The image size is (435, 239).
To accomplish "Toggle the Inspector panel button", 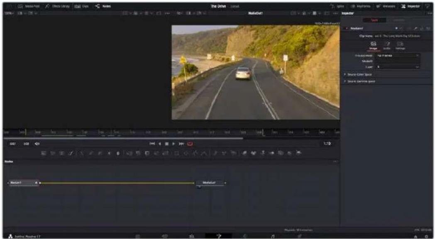I will 411,6.
